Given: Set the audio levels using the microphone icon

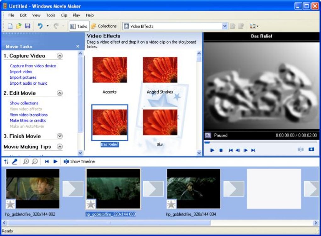Looking at the screenshot, I should tap(5, 161).
